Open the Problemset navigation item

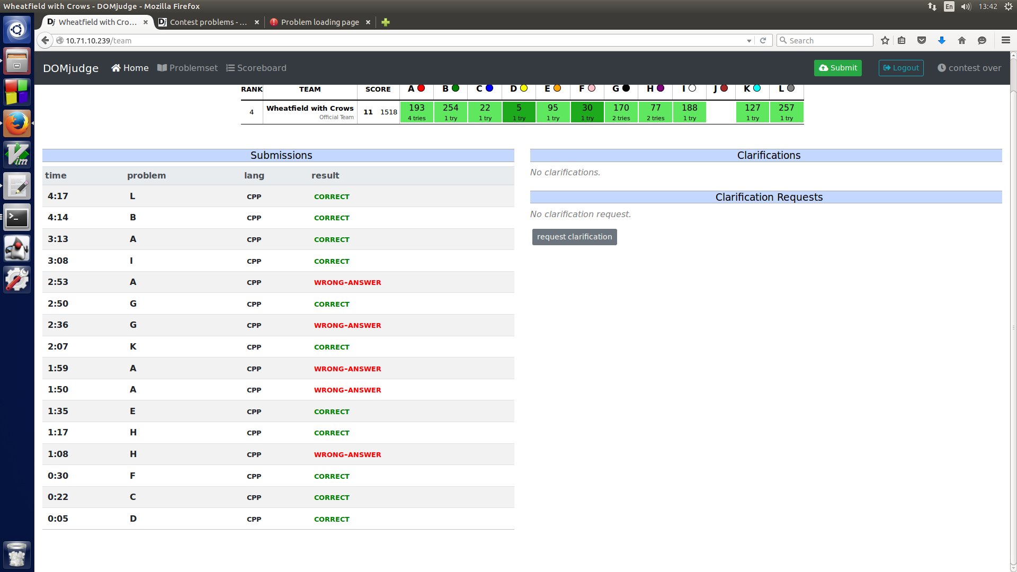188,68
